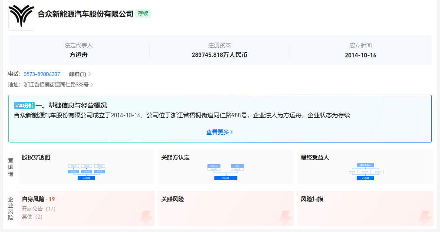Click company name 合众新能源汽车股份有限公司 heading
This screenshot has width=440, height=232.
pos(85,14)
